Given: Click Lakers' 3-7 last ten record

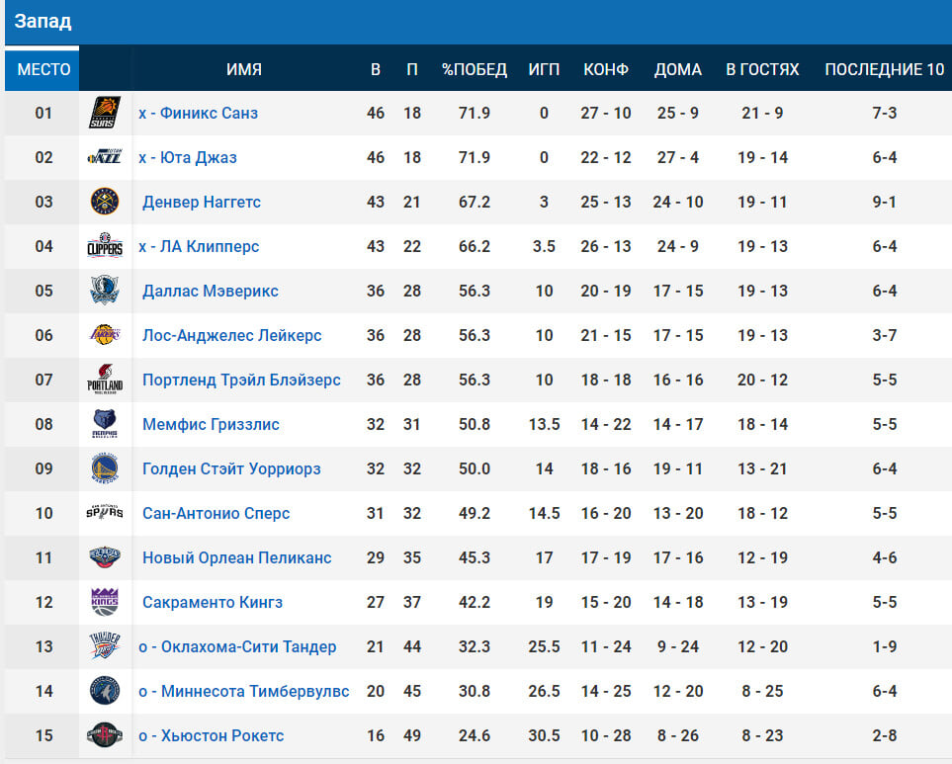Looking at the screenshot, I should (x=885, y=335).
